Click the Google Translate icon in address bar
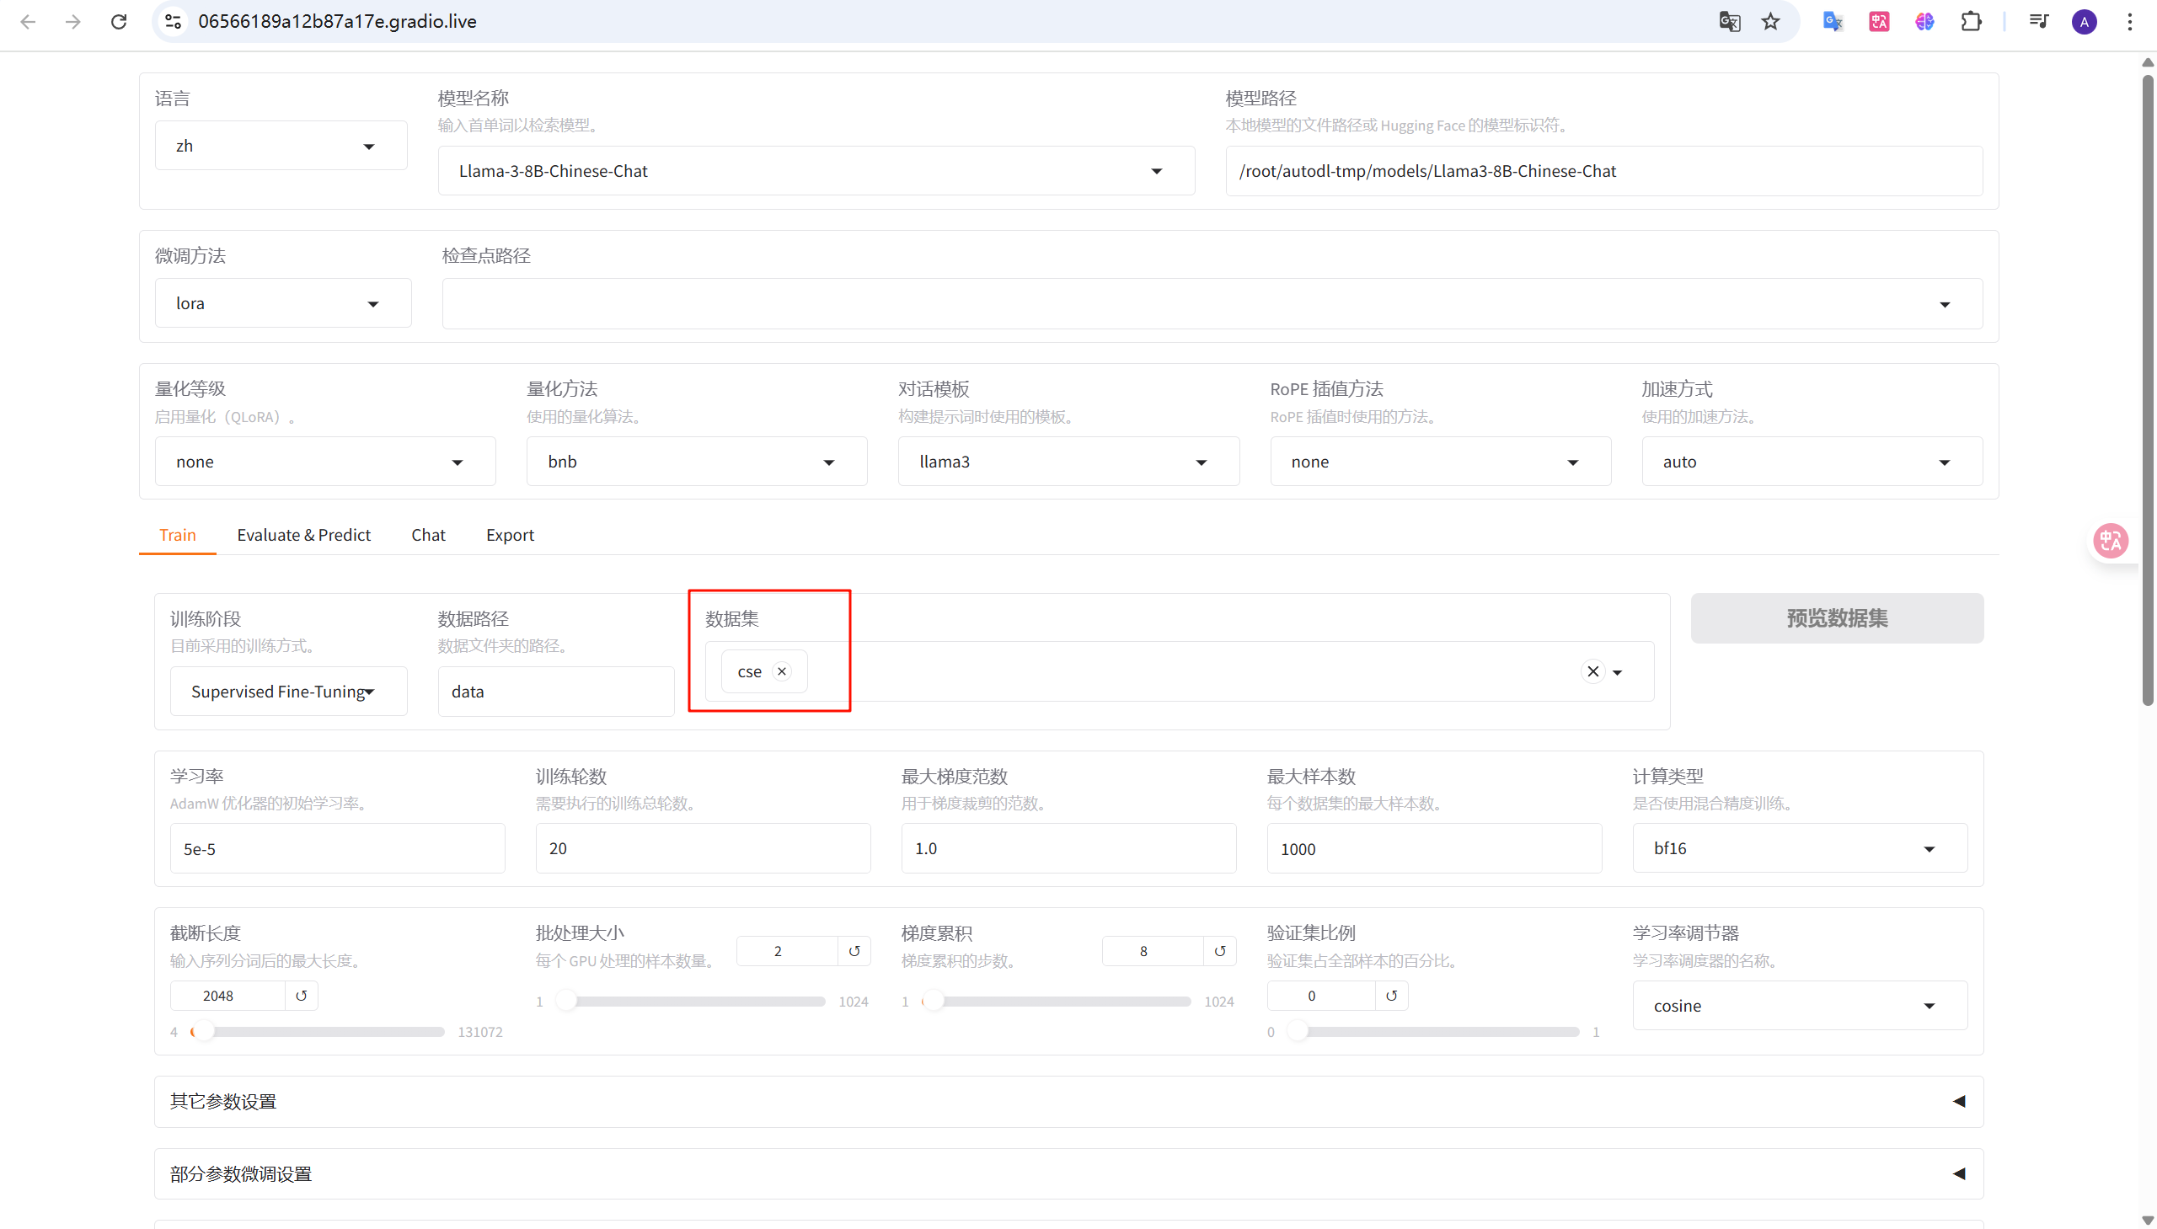This screenshot has width=2157, height=1229. pyautogui.click(x=1729, y=21)
